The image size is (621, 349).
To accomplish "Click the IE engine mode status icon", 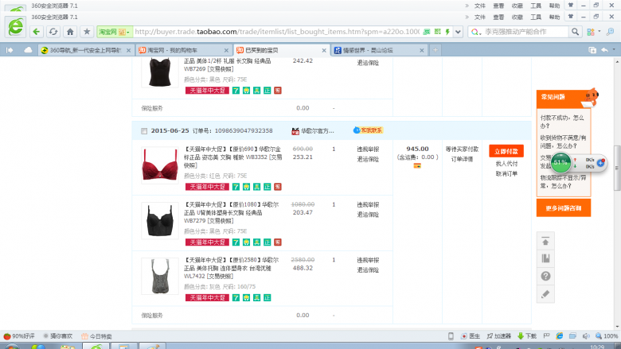I will tap(560, 336).
